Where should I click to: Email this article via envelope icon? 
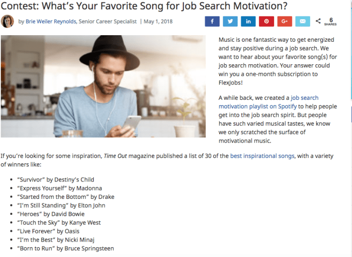[303, 22]
